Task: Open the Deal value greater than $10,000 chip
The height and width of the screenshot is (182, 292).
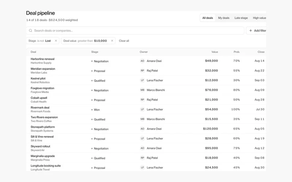Action: pos(88,41)
